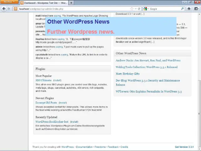201x151 pixels.
Task: Install the SEO Ultimate plugin
Action: (x=57, y=81)
